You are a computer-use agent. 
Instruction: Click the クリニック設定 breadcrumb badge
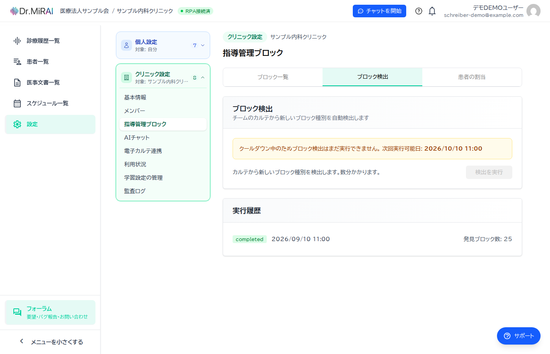245,37
